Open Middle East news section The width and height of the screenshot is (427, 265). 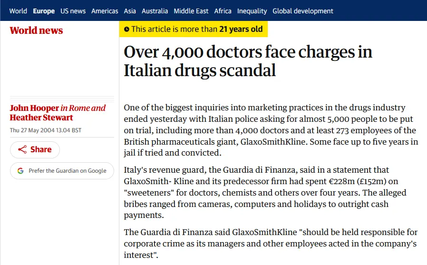(191, 11)
